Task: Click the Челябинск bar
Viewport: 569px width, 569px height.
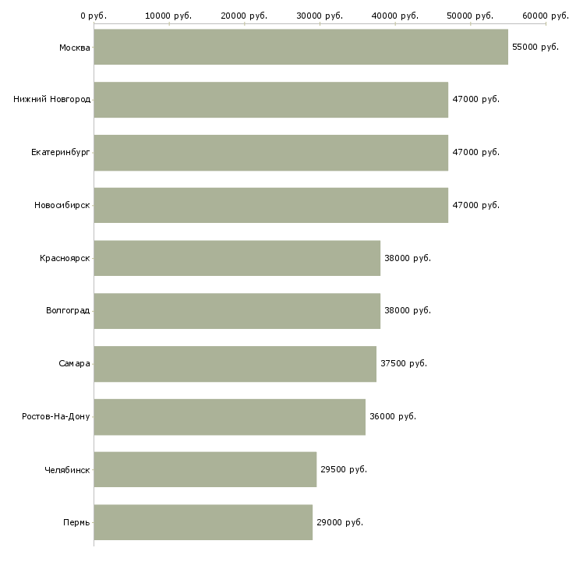Action: point(205,469)
